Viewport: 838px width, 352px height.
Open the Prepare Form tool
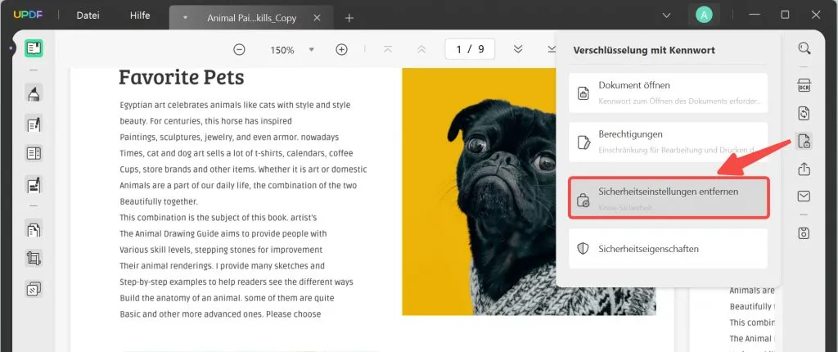[x=34, y=154]
